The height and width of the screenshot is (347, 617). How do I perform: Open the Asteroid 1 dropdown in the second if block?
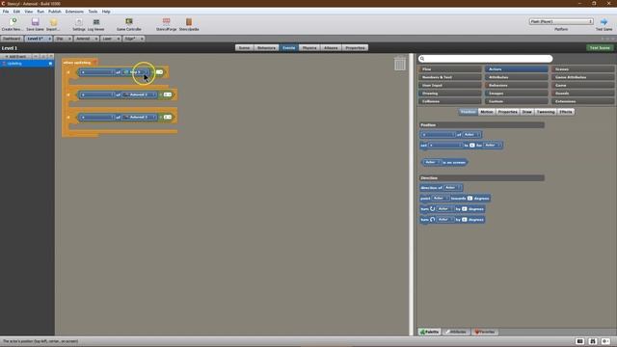139,94
